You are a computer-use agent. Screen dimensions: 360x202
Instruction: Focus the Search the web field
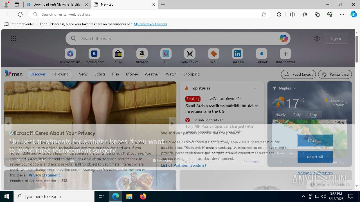click(x=178, y=38)
